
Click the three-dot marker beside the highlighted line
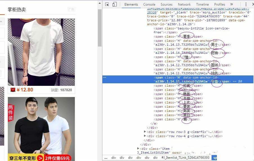(x=104, y=77)
